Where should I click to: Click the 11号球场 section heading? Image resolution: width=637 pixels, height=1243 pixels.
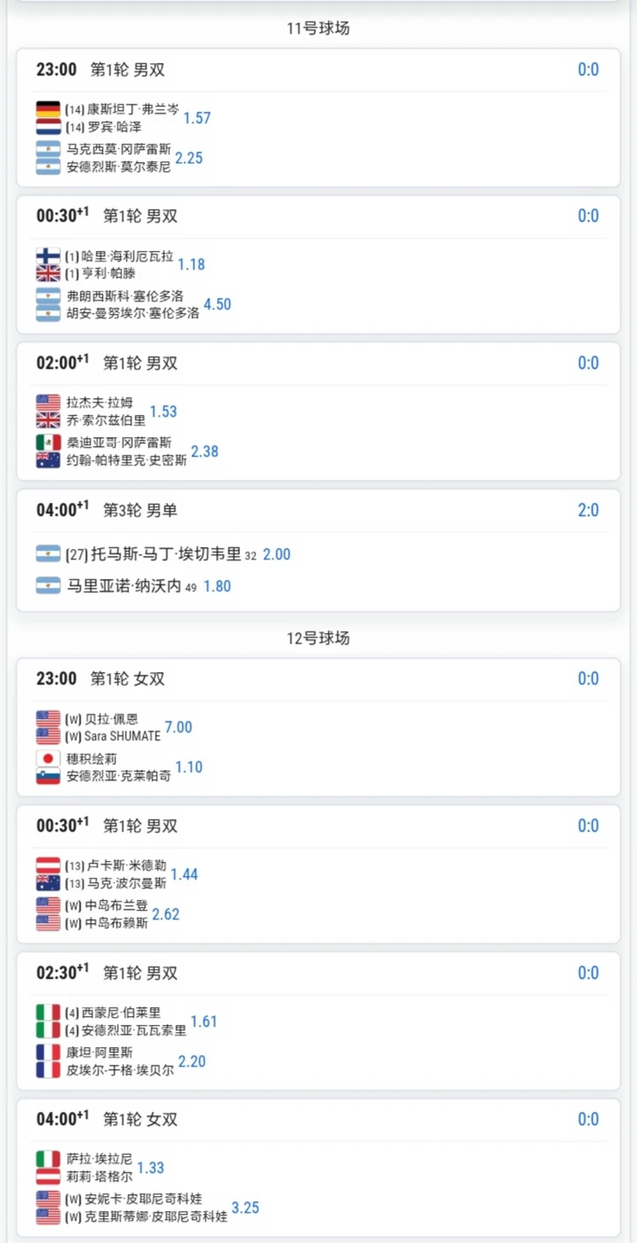click(318, 28)
